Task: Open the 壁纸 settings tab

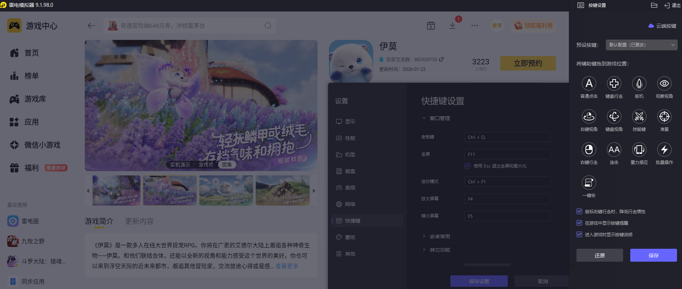Action: click(x=350, y=237)
